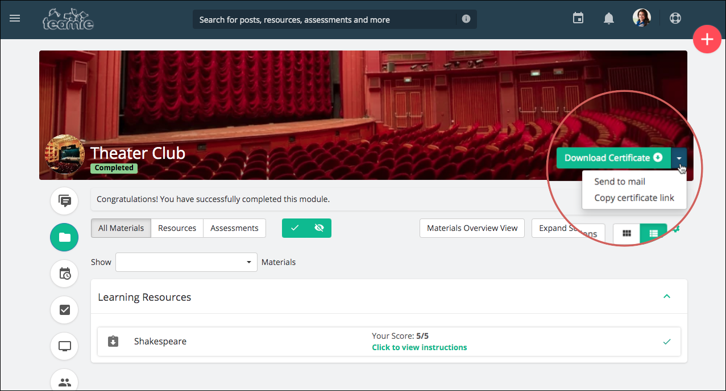This screenshot has width=726, height=391.
Task: Collapse the Learning Resources section
Action: [667, 296]
